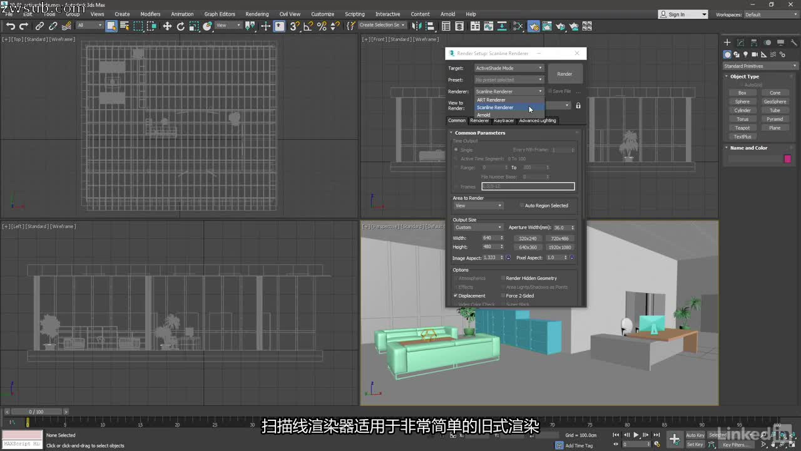Open the Select by Name list
This screenshot has width=801, height=451.
pos(125,26)
